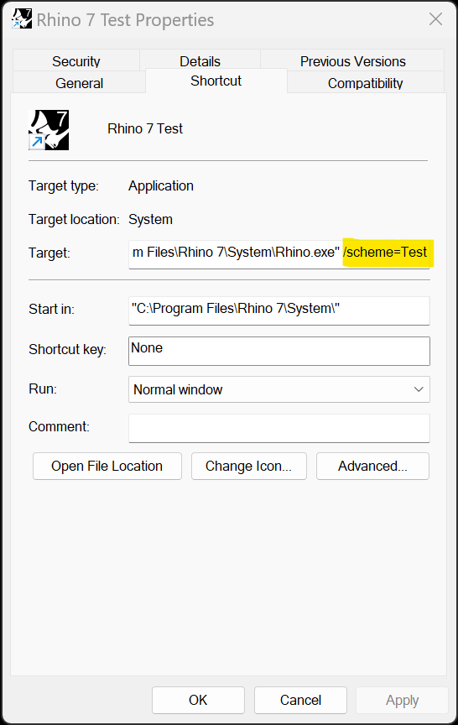Focus the Start in text field
This screenshot has height=725, width=458.
click(x=279, y=310)
